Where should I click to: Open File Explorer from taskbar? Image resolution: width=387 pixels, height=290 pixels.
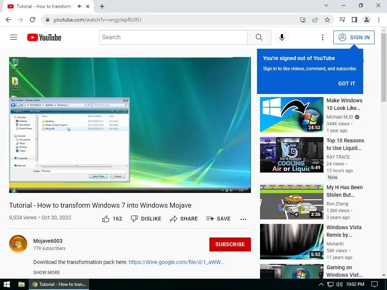click(22, 284)
